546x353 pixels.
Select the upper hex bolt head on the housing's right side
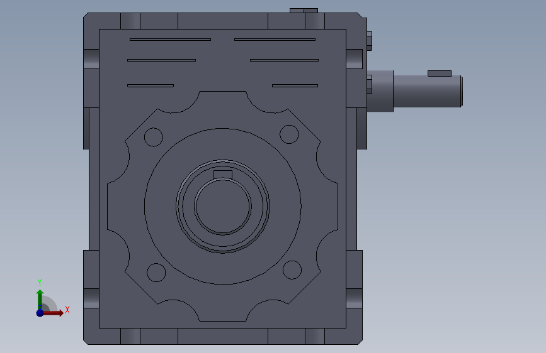pos(370,41)
